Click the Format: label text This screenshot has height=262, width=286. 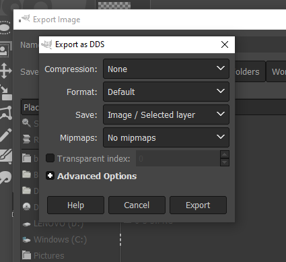(82, 92)
